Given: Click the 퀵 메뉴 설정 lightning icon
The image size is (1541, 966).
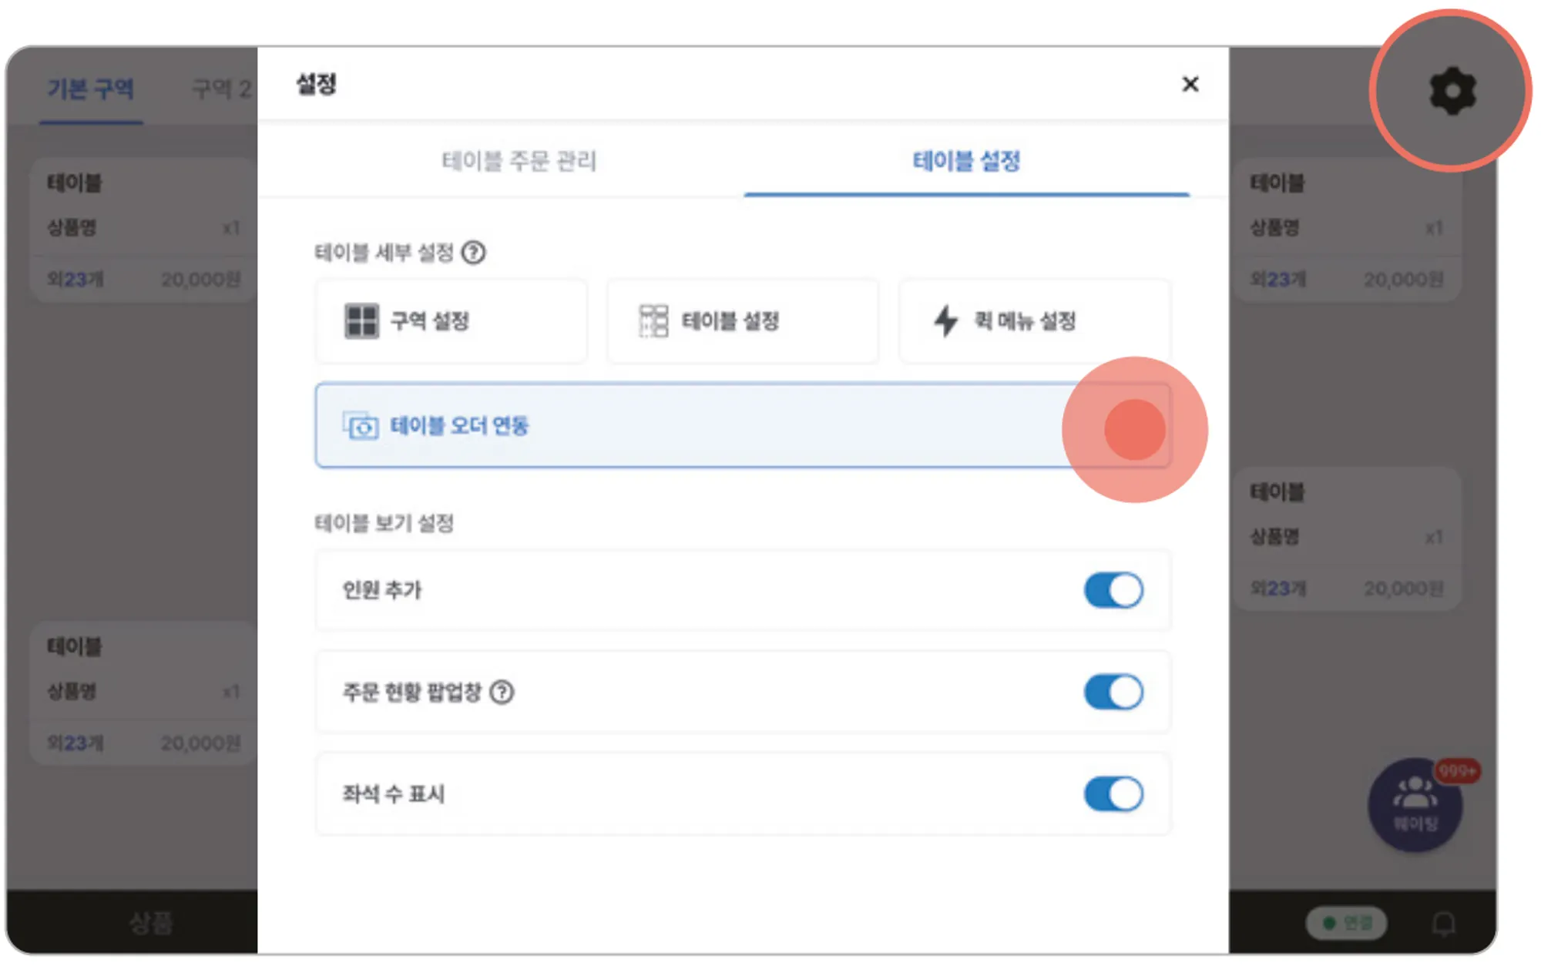Looking at the screenshot, I should point(945,320).
